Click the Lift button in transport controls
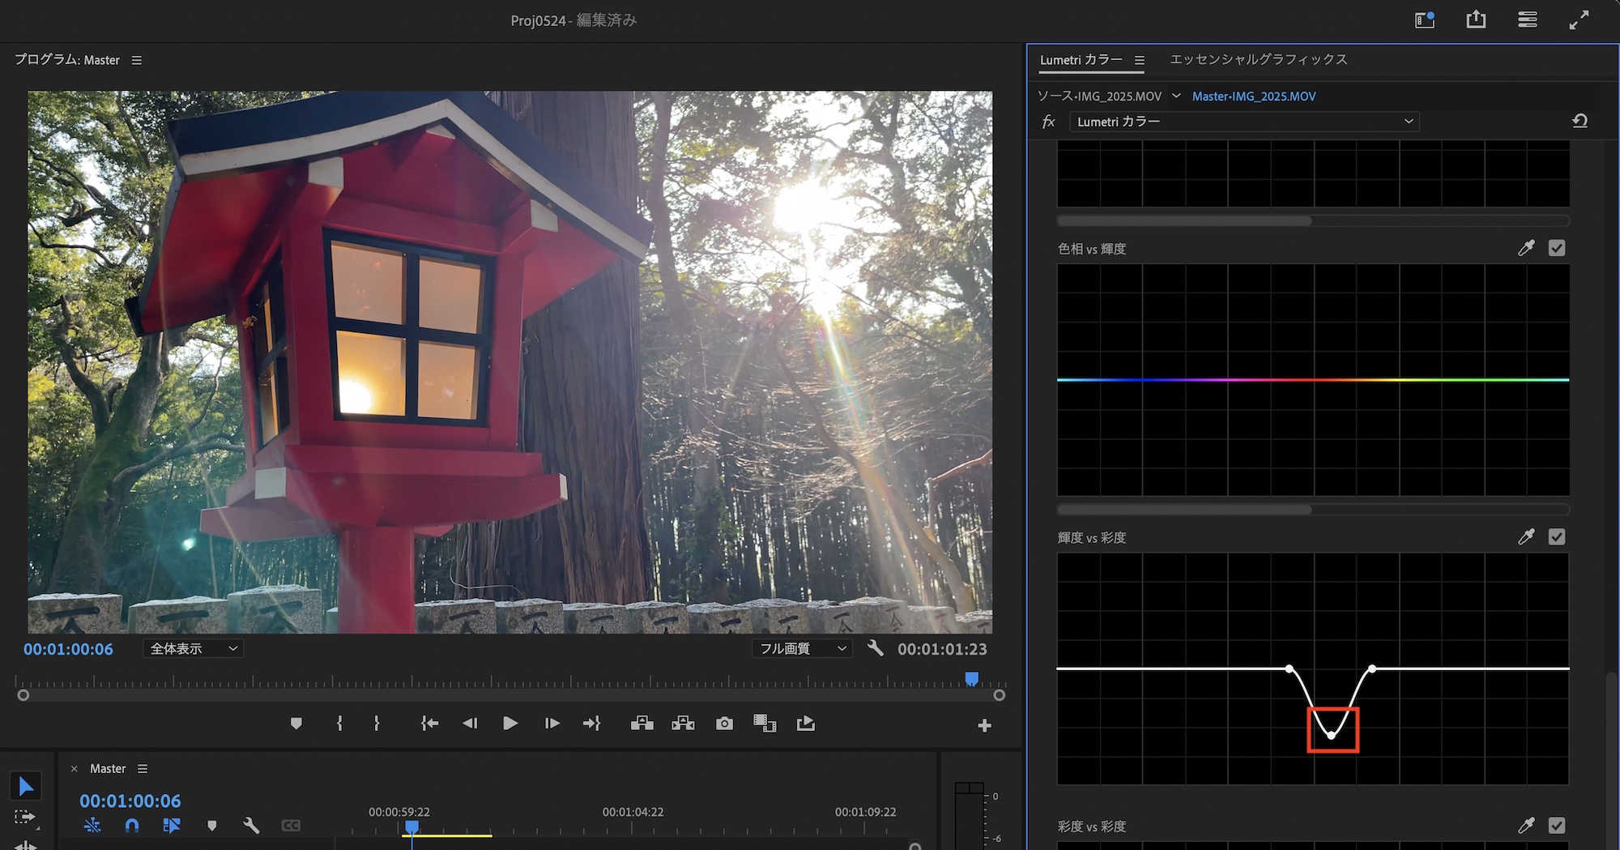The image size is (1620, 850). [x=642, y=723]
